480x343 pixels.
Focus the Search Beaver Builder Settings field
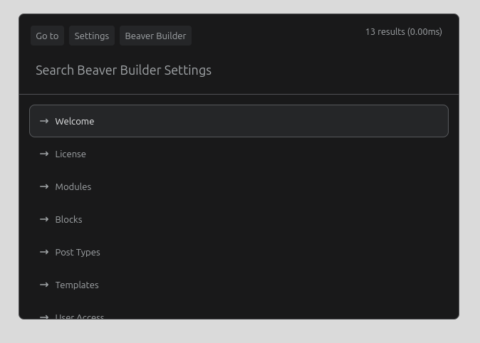pos(239,70)
